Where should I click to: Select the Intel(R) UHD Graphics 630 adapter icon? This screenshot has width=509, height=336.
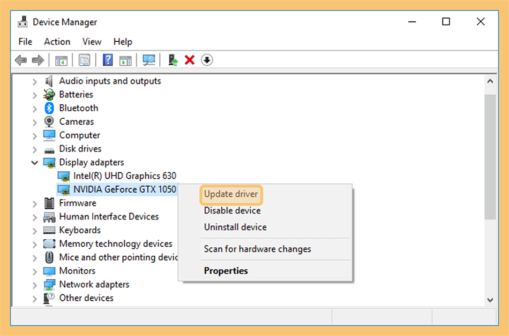[x=64, y=176]
